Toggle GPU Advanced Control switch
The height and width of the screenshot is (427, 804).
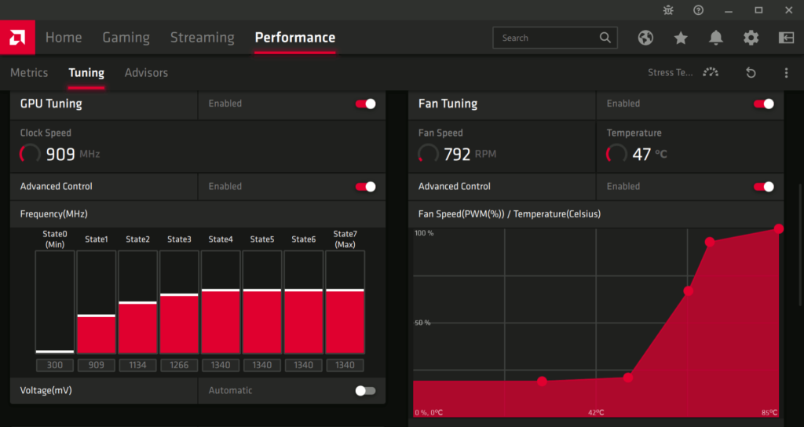365,186
